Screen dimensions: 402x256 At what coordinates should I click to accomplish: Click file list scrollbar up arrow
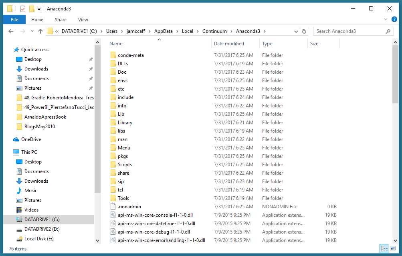(x=395, y=42)
